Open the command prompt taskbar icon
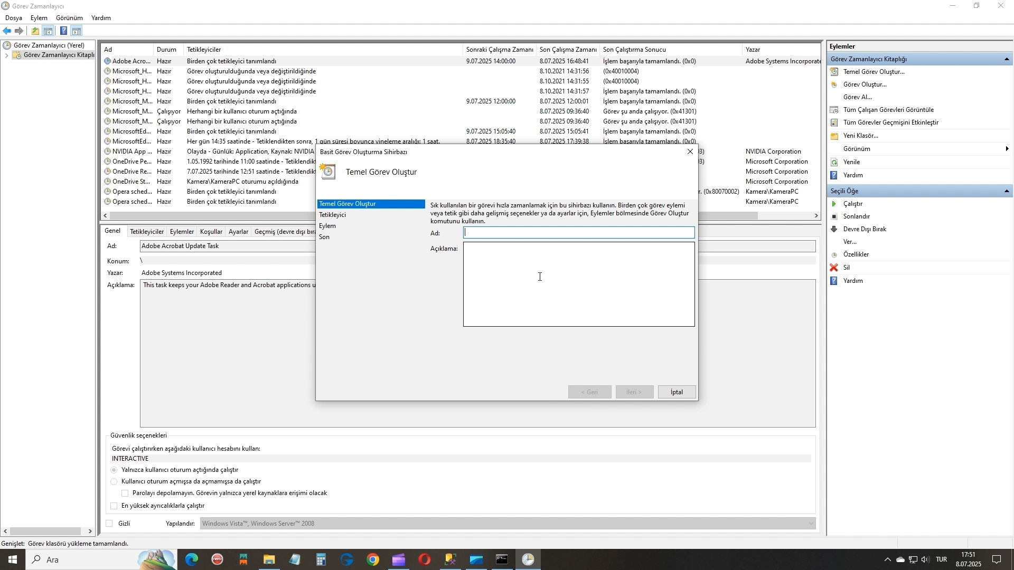This screenshot has height=570, width=1014. point(502,559)
